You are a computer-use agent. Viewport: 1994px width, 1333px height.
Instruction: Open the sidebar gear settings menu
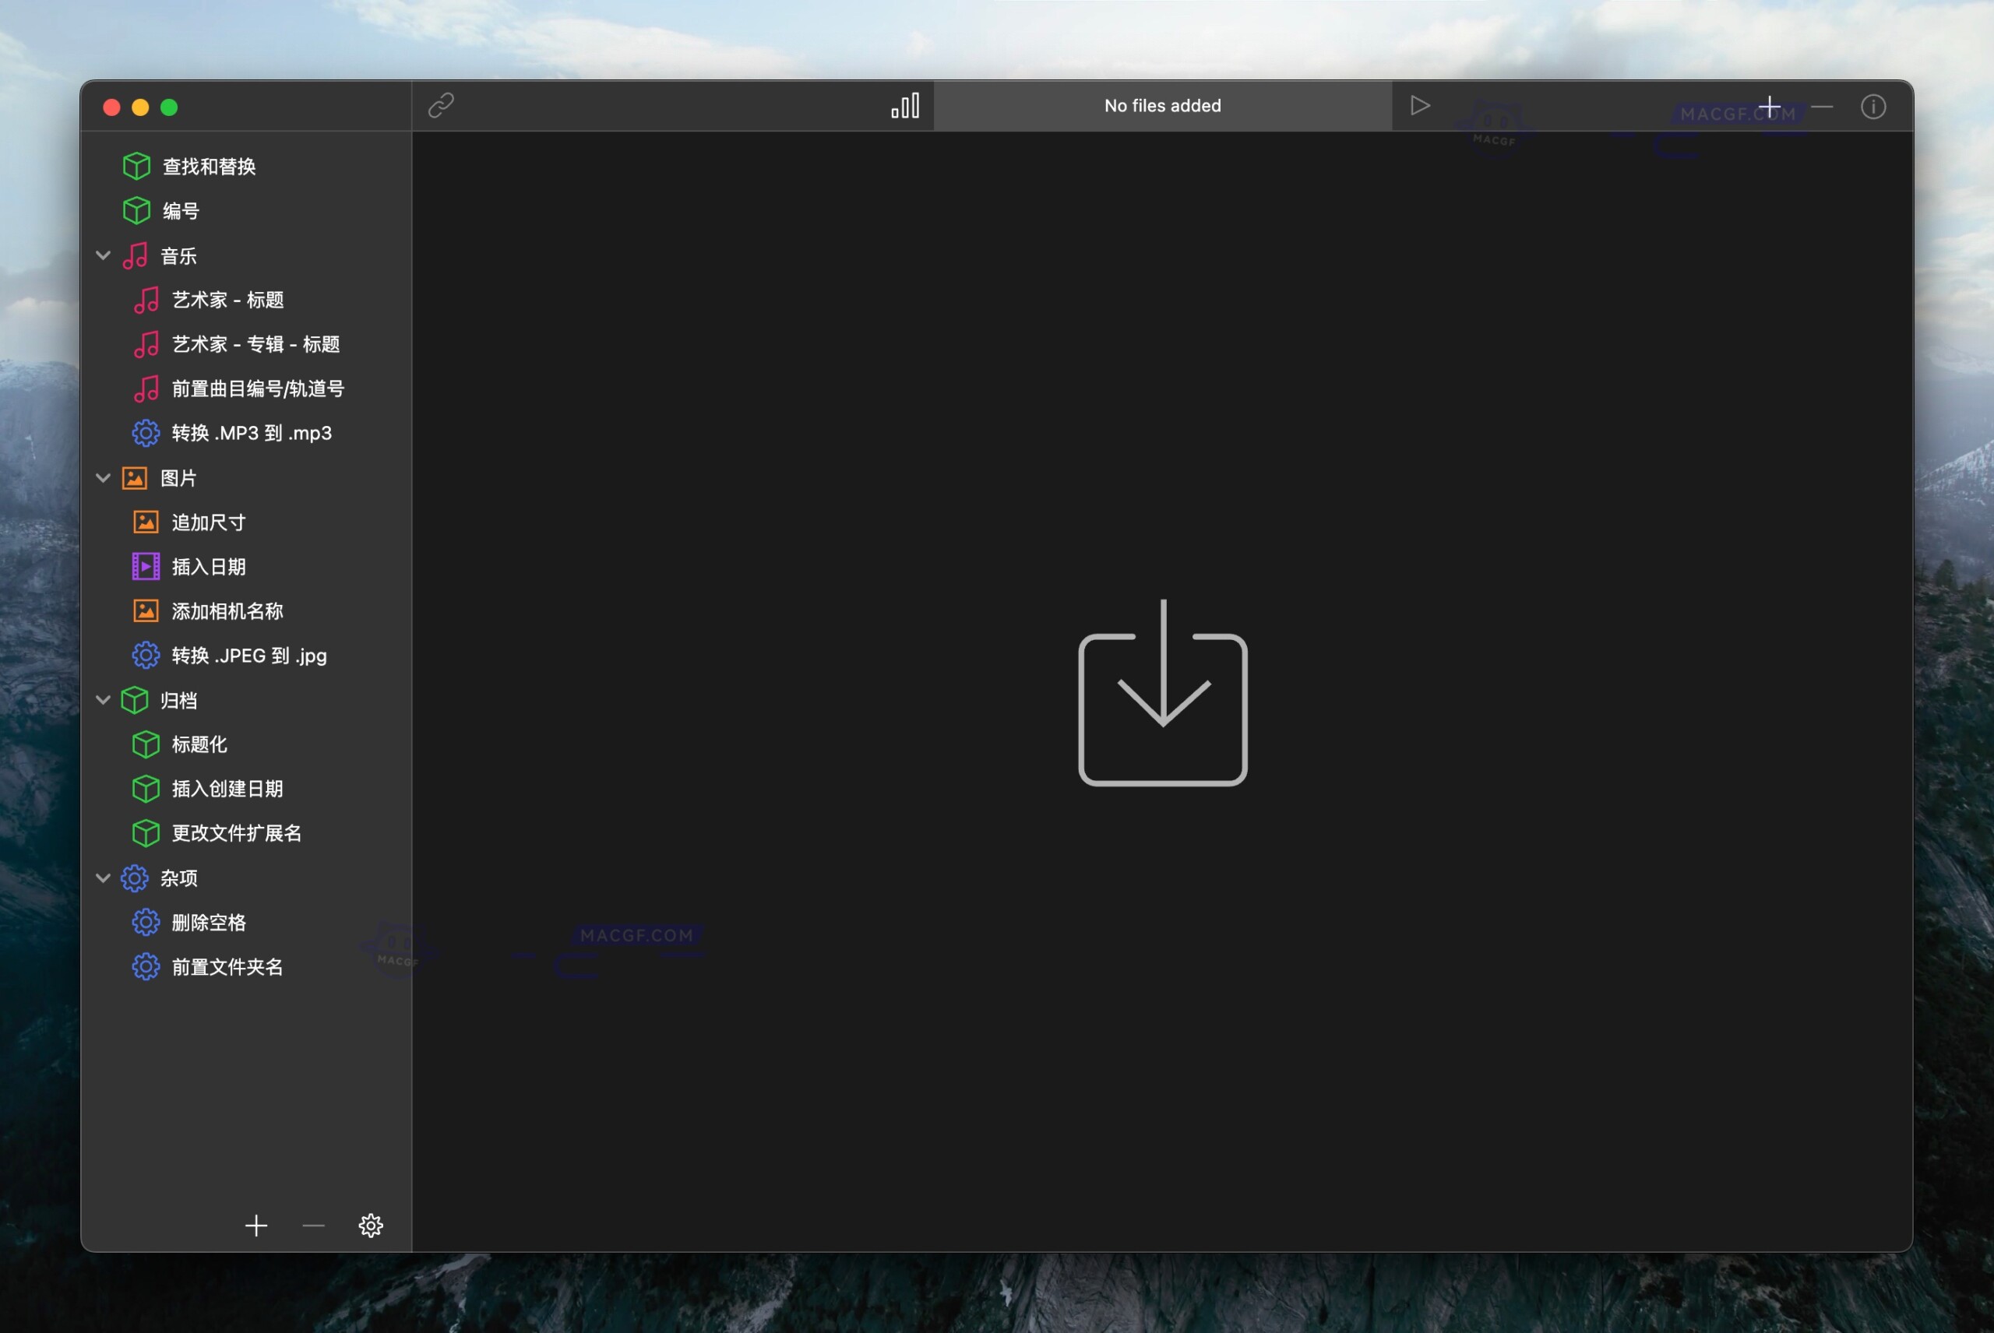point(371,1225)
